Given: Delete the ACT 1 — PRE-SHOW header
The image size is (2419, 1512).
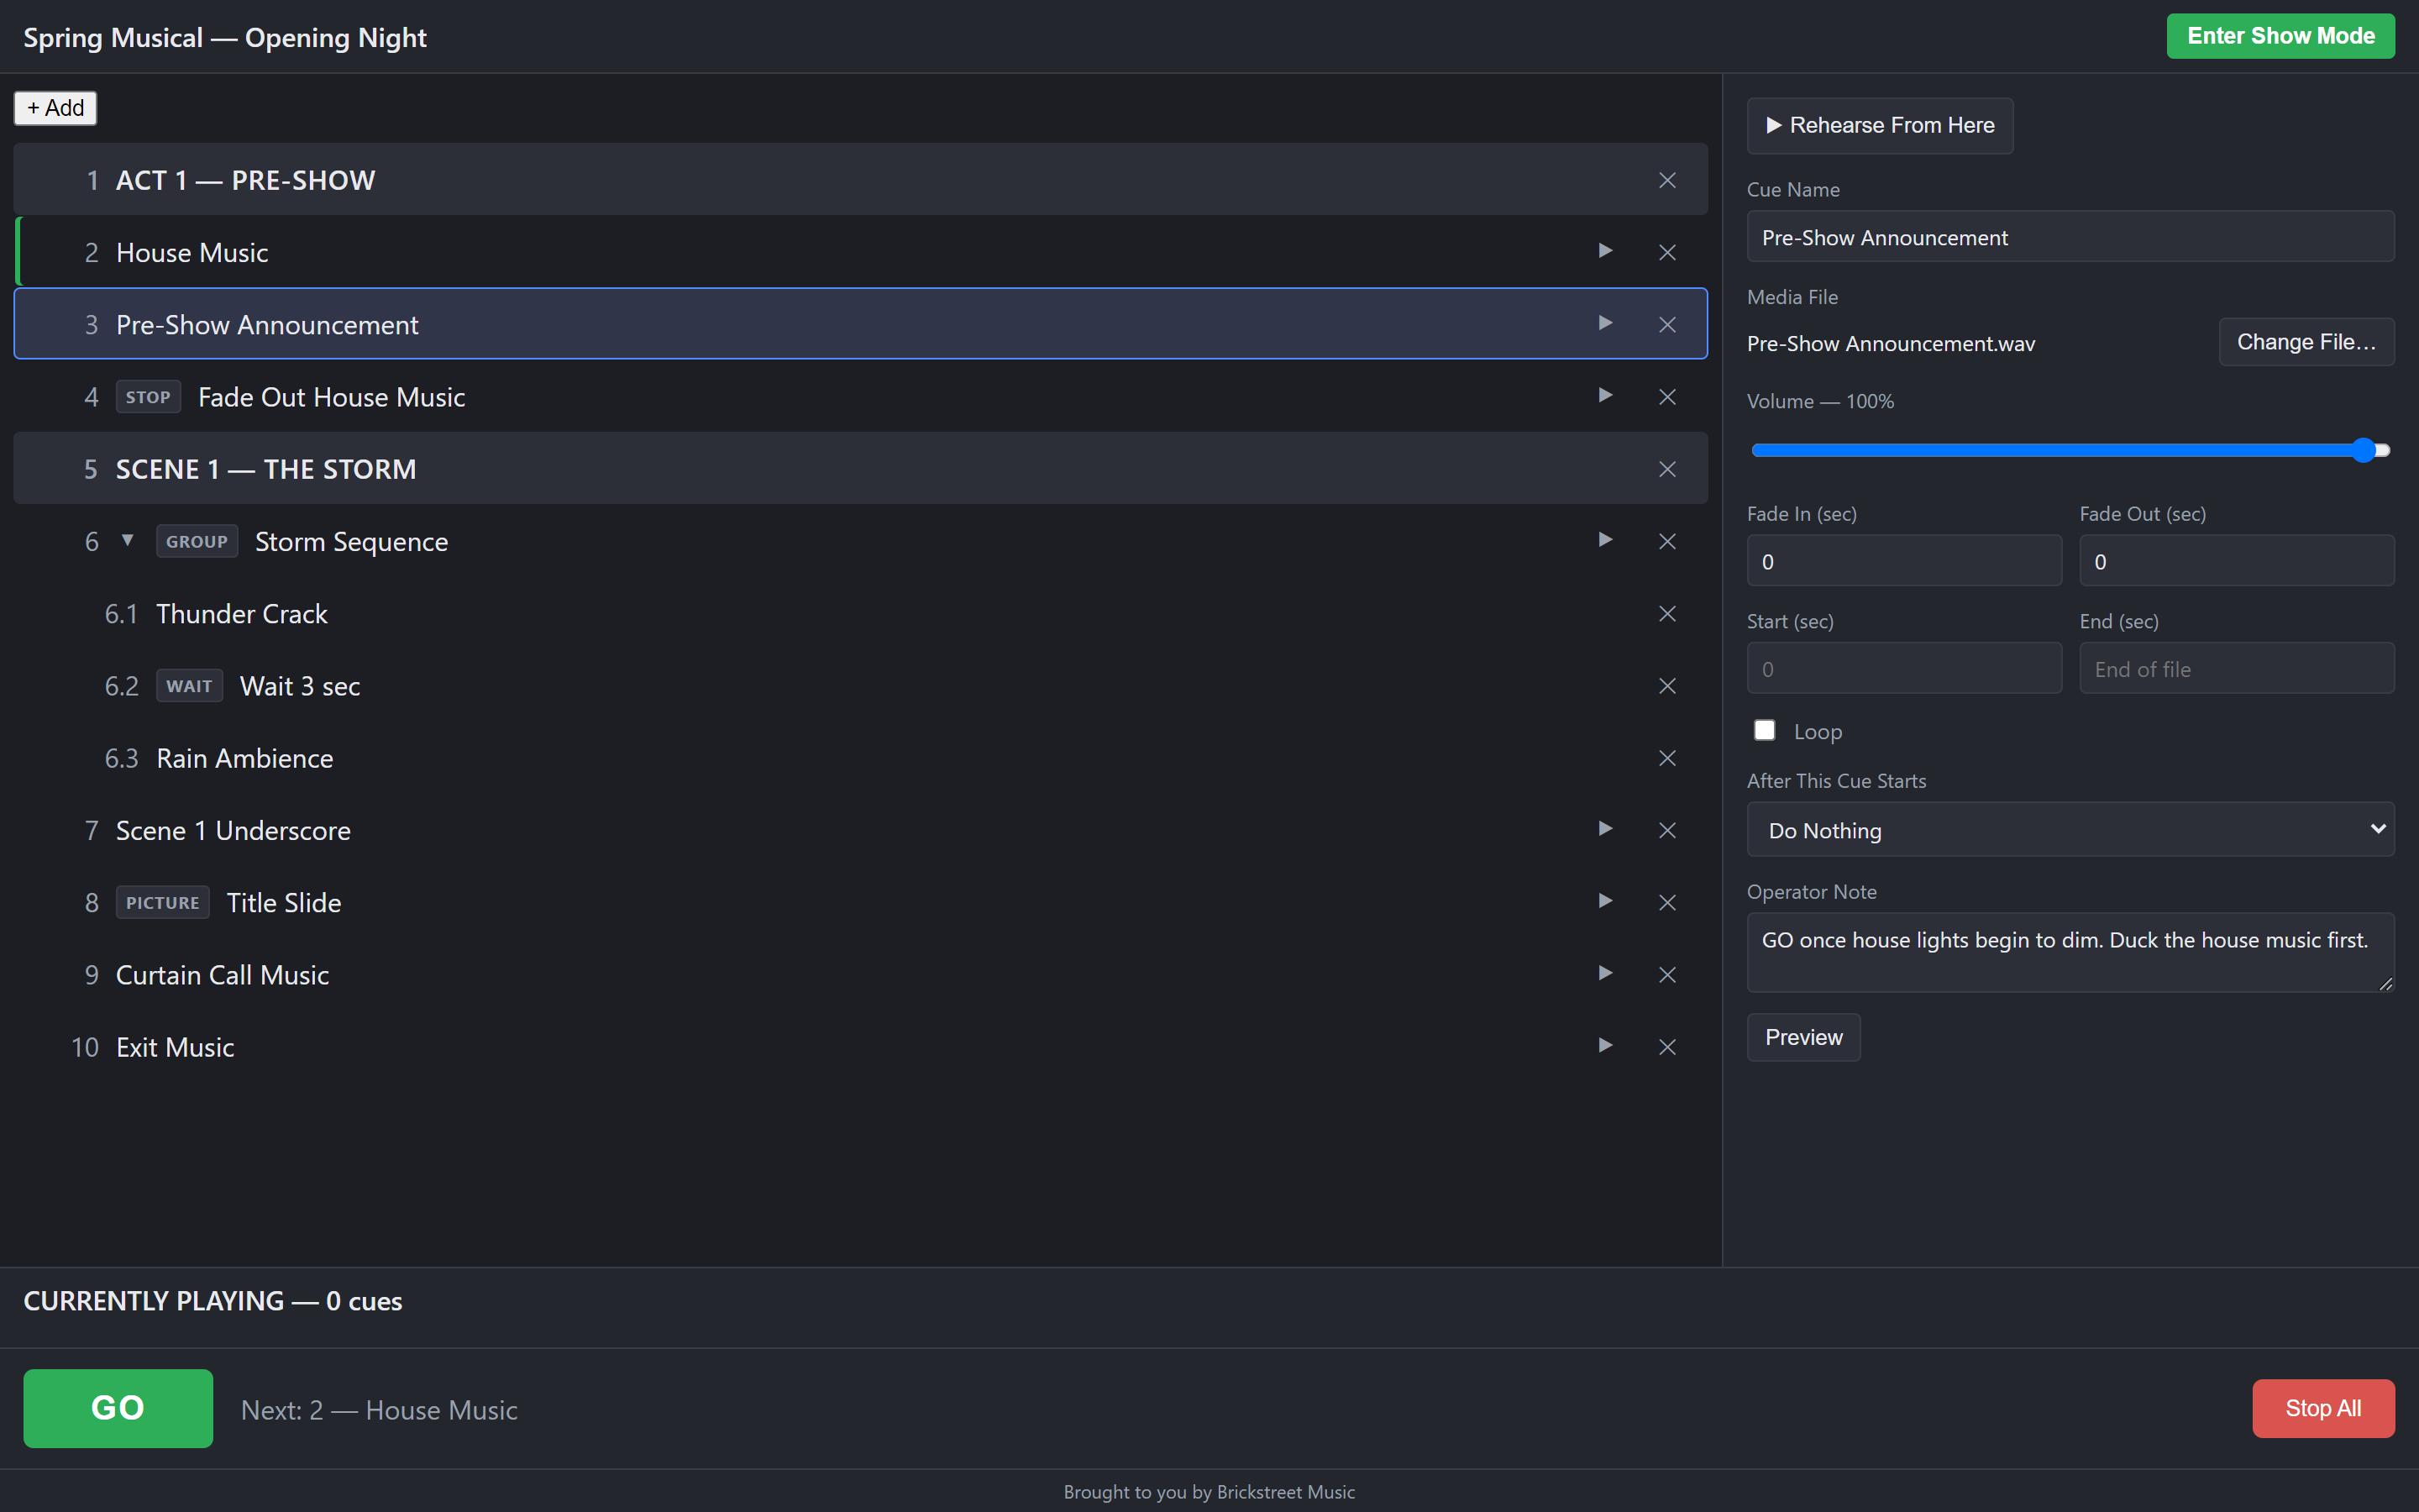Looking at the screenshot, I should coord(1667,180).
